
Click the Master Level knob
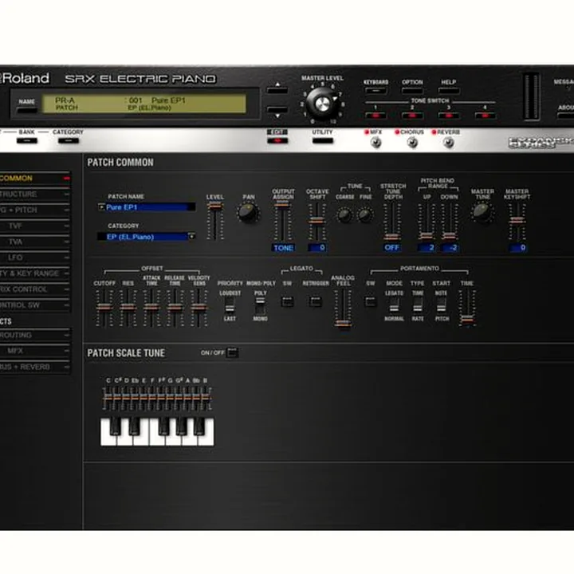click(322, 104)
